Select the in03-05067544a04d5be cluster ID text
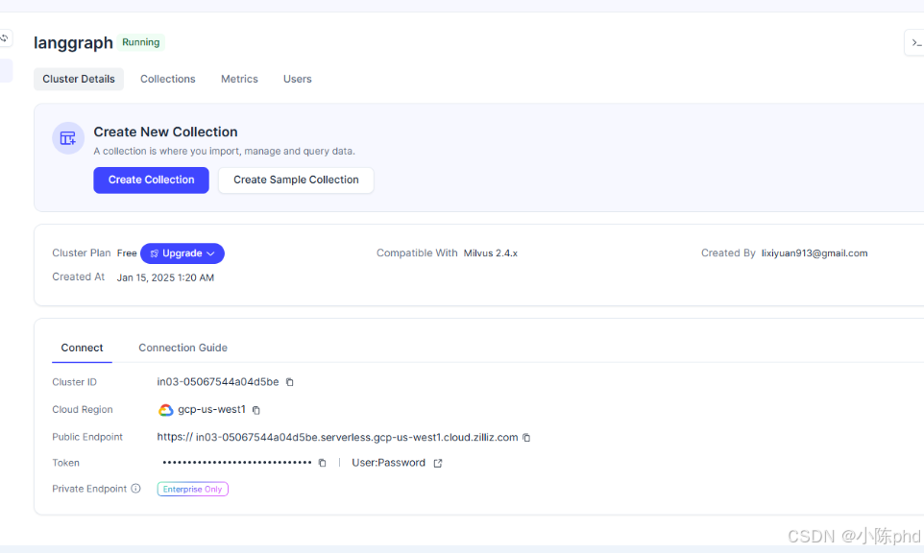Viewport: 924px width, 553px height. coord(218,382)
